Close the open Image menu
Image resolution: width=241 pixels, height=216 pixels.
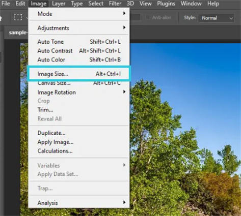click(38, 4)
